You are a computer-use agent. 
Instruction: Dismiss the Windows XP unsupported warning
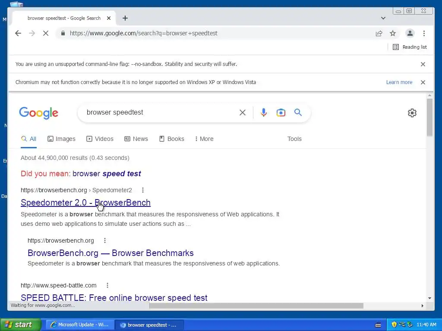coord(423,82)
